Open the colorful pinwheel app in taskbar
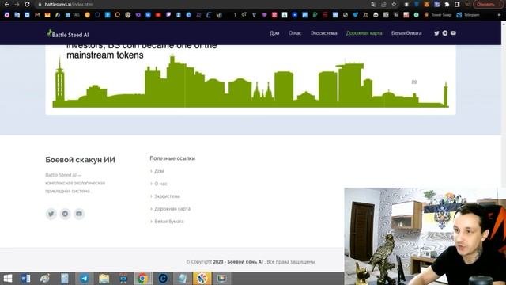The image size is (506, 285). point(202,279)
